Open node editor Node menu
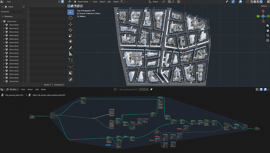This screenshot has width=270, height=153. 43,89
